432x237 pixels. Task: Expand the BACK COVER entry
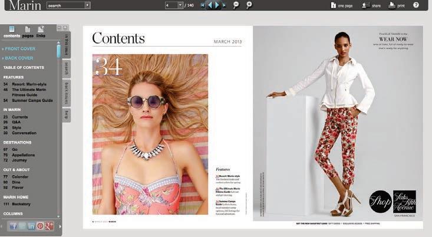point(18,58)
